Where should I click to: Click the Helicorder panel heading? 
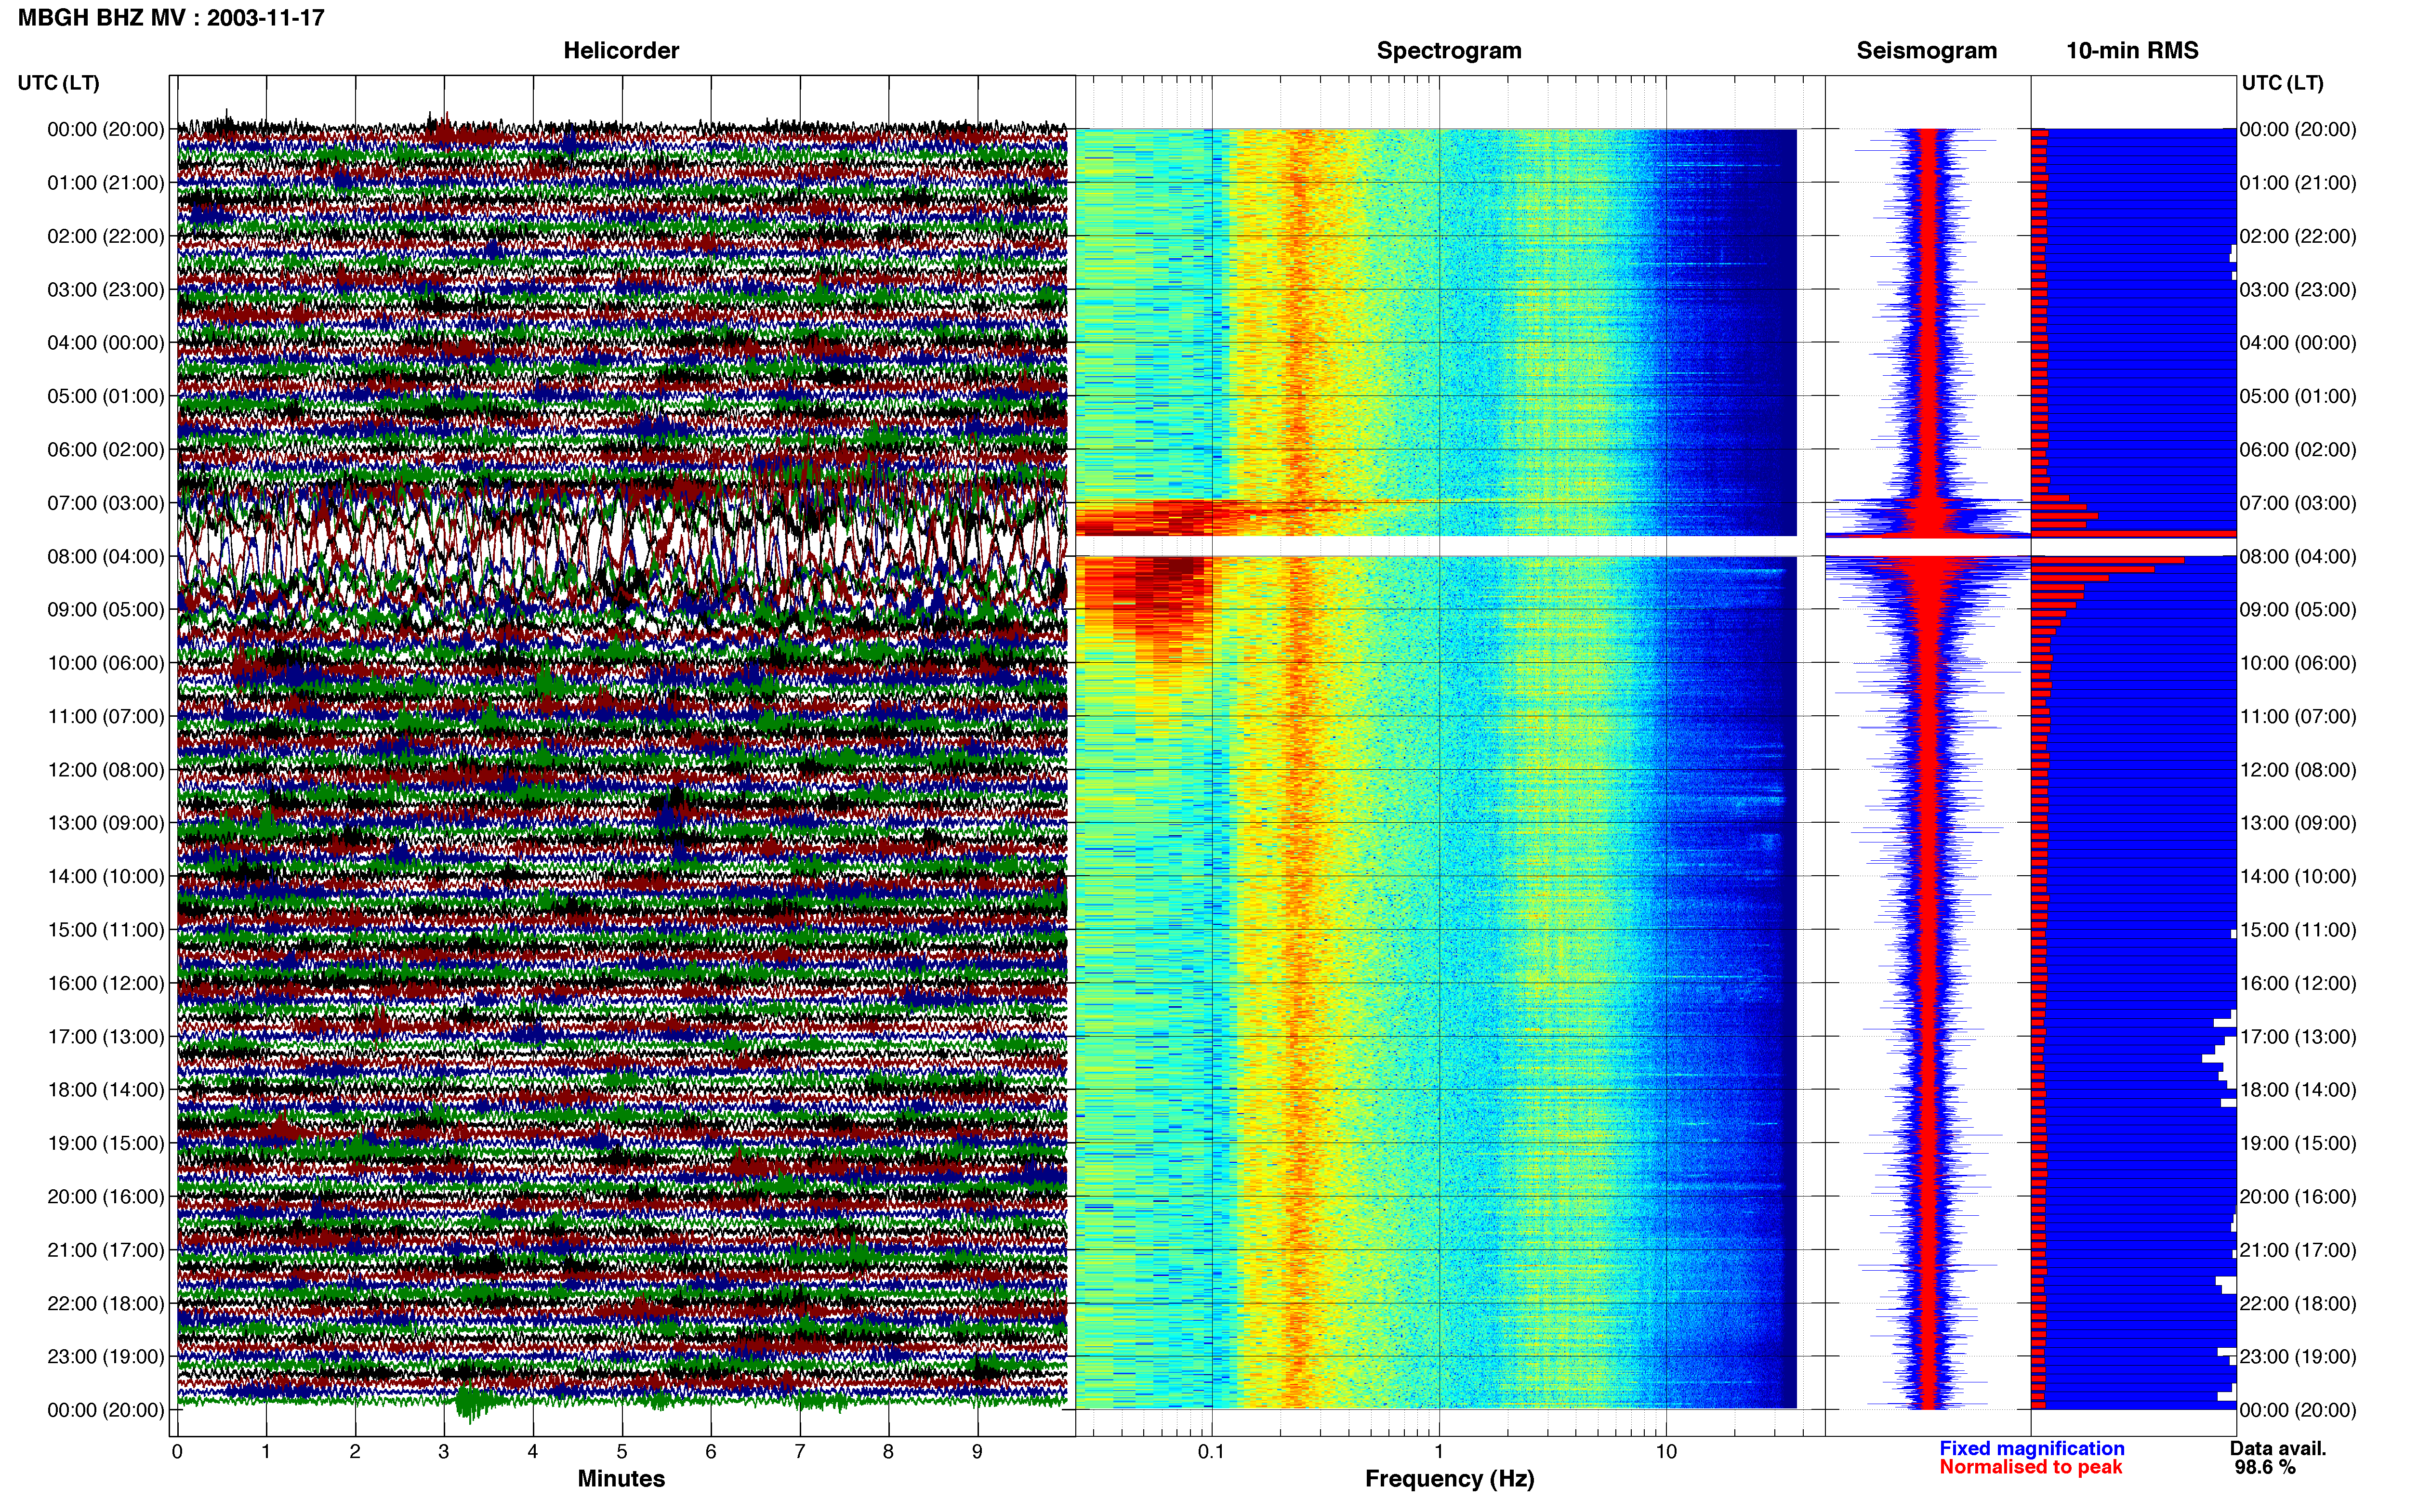621,50
